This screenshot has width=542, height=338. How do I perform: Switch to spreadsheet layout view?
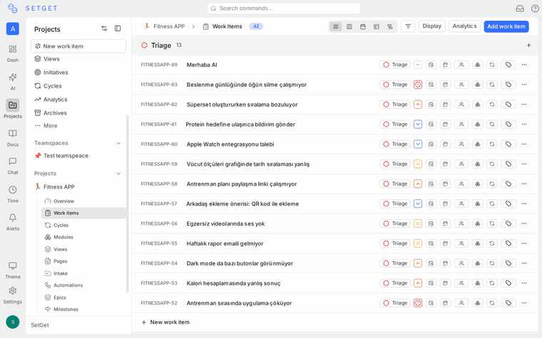(376, 26)
